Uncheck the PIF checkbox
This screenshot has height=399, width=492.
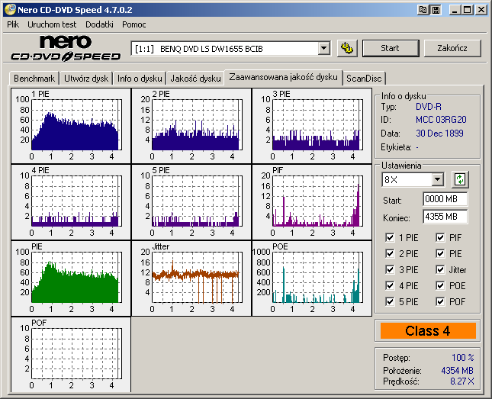point(440,237)
